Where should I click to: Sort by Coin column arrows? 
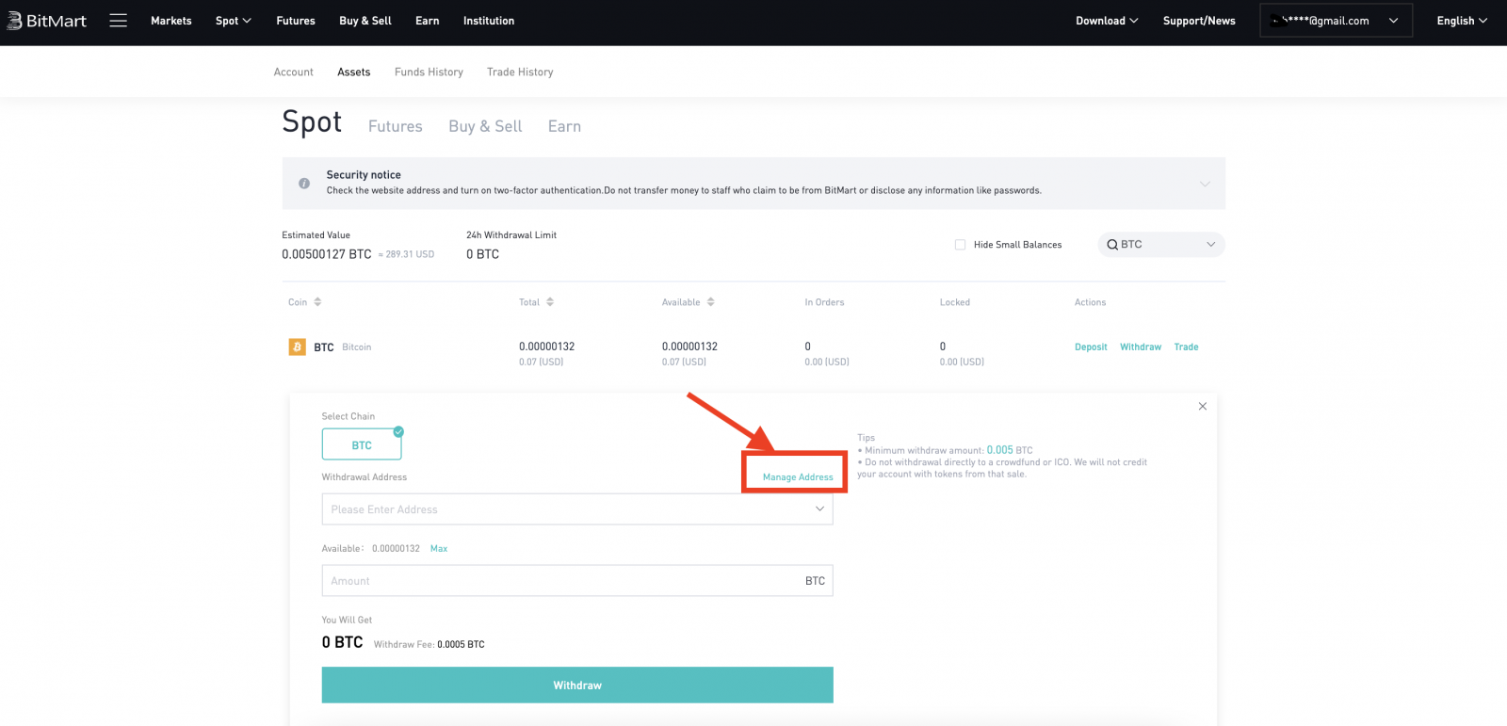tap(317, 302)
